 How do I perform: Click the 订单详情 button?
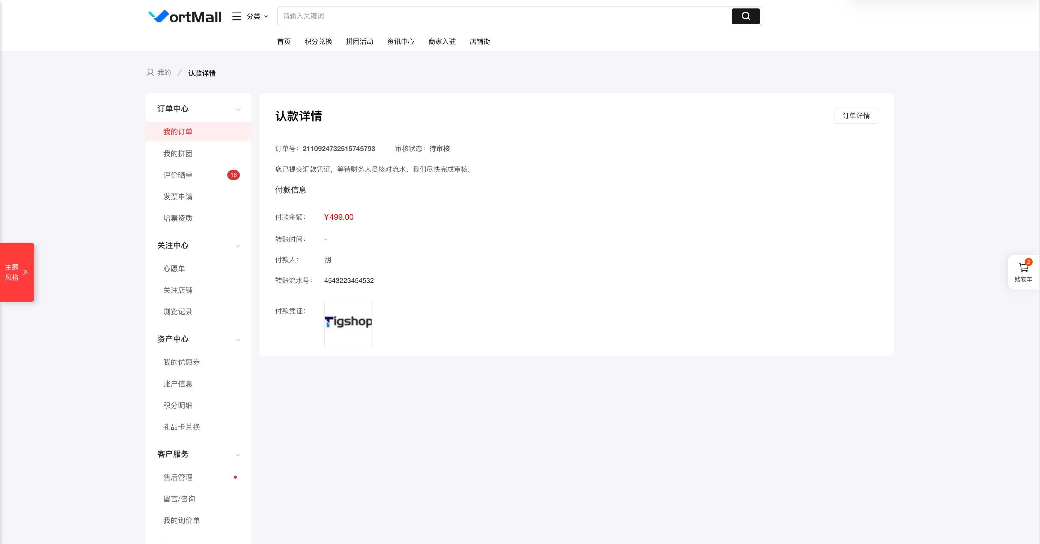[x=856, y=116]
